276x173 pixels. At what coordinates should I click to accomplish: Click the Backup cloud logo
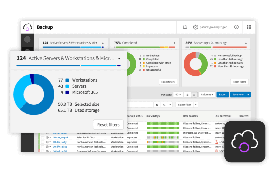[27, 27]
